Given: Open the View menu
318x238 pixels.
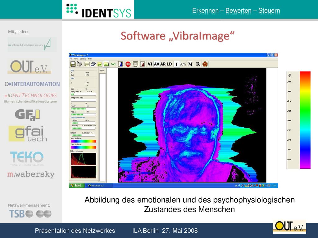Looking at the screenshot, I should 76,59.
